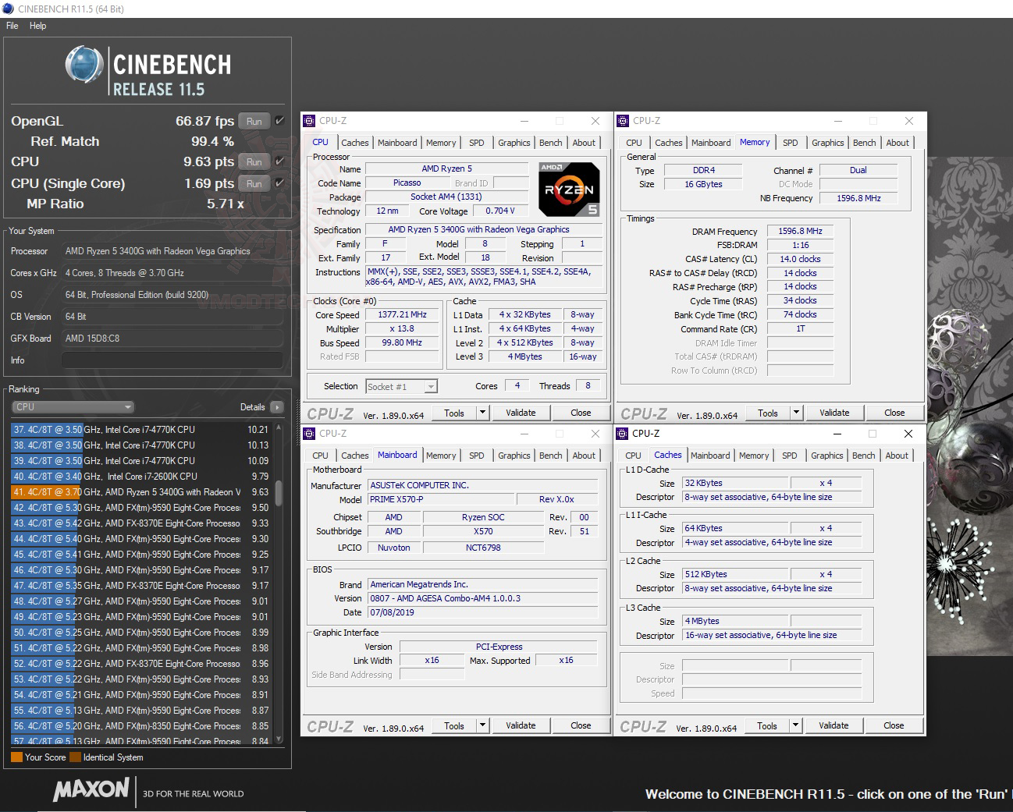Click the brown Identical System legend swatch
The width and height of the screenshot is (1013, 812).
click(75, 757)
